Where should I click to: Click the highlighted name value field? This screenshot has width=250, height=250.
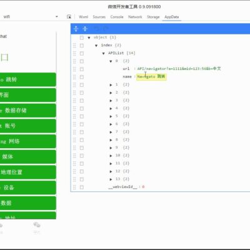pos(151,77)
